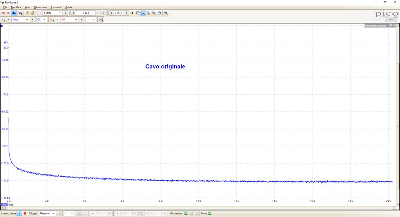Click the pico Technology logo
This screenshot has height=217, width=400.
(x=387, y=16)
